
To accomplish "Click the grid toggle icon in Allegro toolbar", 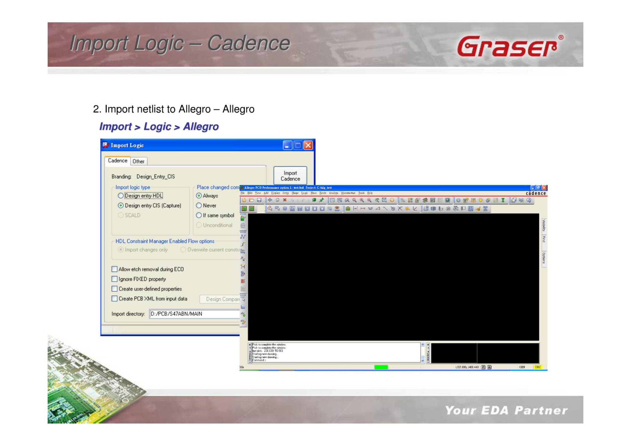I will tap(403, 200).
